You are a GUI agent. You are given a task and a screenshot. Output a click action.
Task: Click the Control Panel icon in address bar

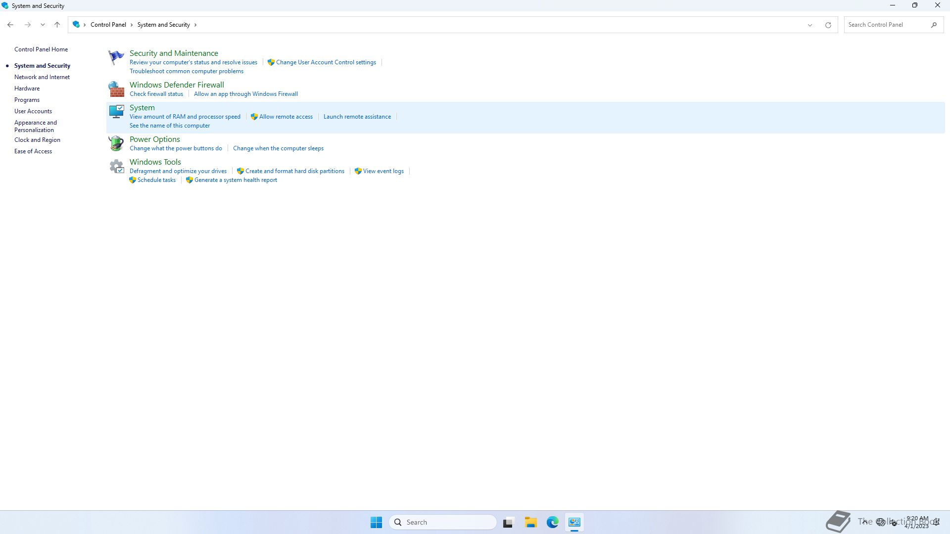pos(76,24)
